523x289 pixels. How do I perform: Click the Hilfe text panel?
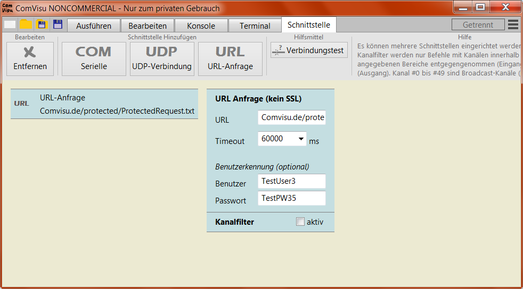(438, 59)
